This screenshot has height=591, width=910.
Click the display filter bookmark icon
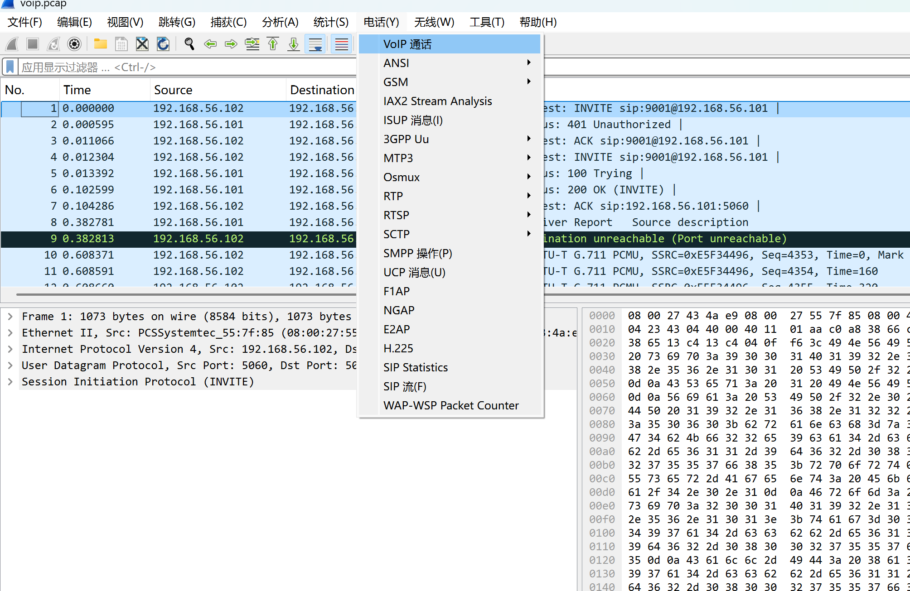10,67
